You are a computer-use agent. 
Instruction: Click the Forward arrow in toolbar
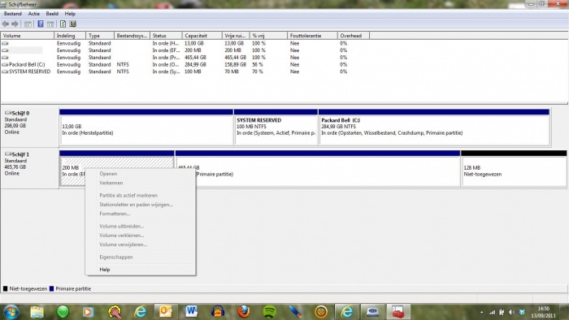15,24
